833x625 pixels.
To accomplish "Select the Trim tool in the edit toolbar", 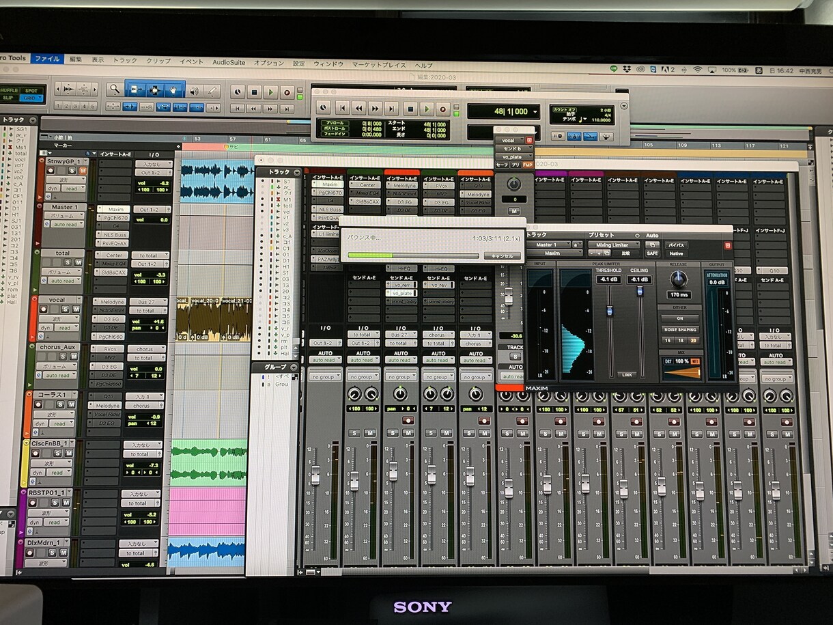I will click(x=135, y=91).
